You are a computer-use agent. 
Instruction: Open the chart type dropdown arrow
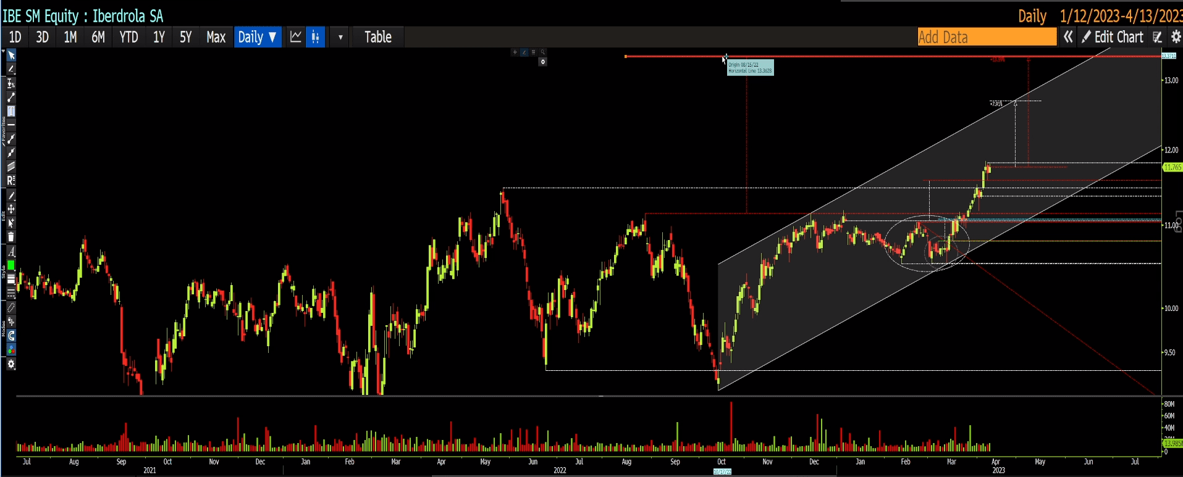click(340, 37)
